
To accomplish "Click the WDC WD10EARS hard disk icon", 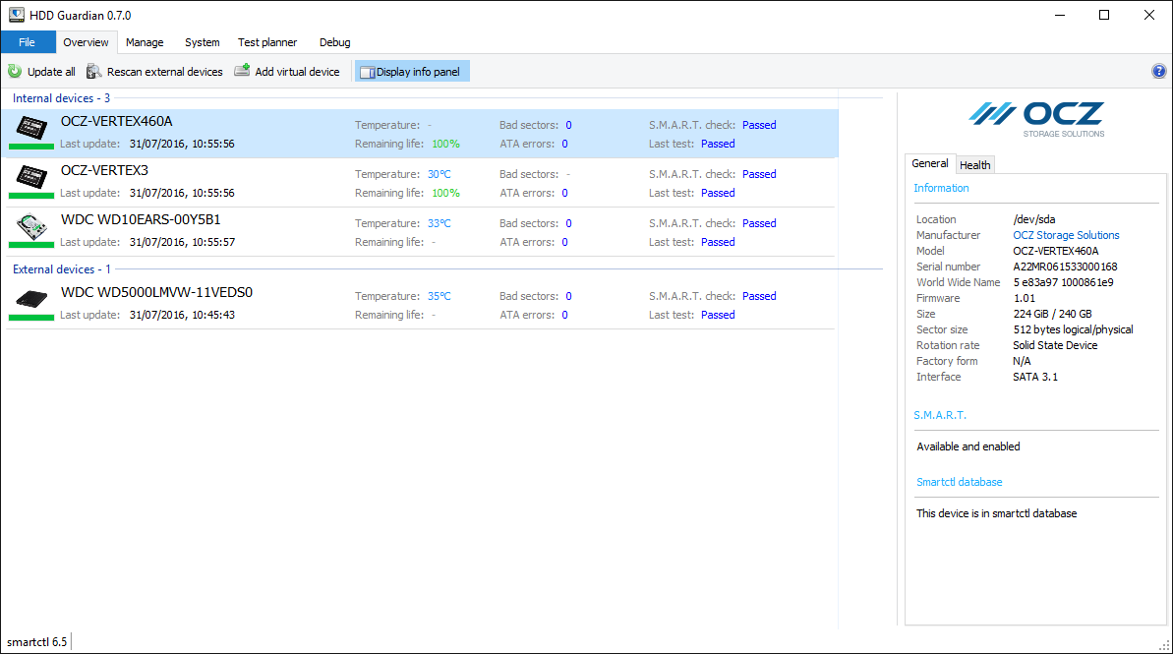I will [x=31, y=226].
